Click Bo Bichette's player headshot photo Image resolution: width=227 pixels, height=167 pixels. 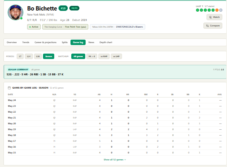[15, 12]
